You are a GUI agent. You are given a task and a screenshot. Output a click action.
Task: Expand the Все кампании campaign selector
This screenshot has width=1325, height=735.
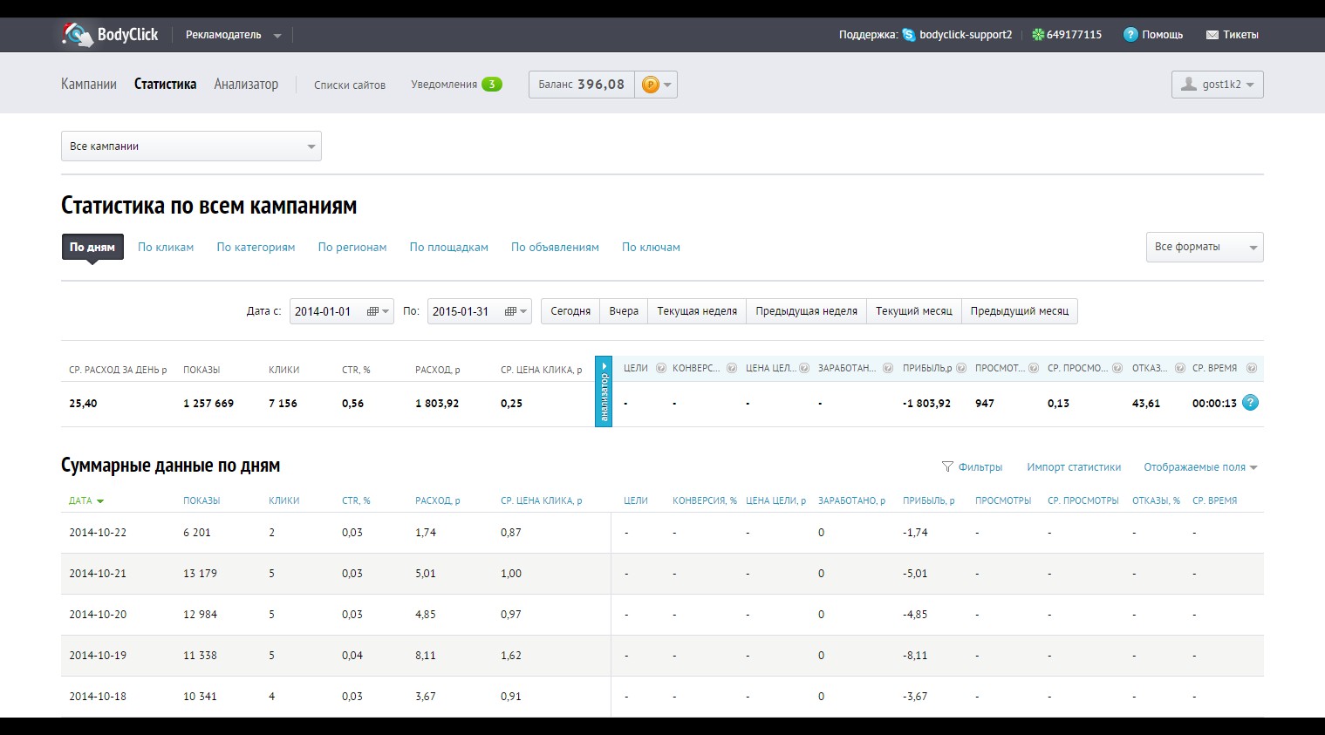click(x=191, y=146)
